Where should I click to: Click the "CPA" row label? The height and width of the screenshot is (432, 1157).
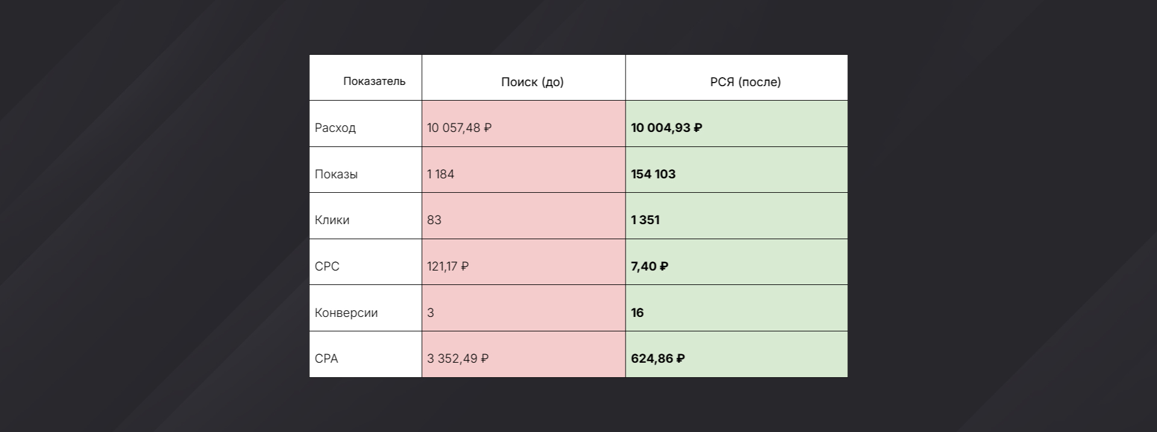[x=327, y=358]
